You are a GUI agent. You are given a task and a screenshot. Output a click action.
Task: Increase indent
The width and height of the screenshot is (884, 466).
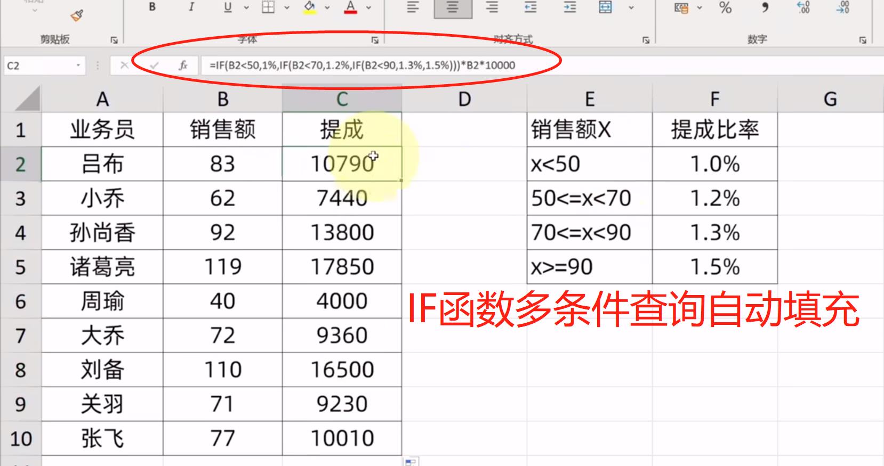(x=570, y=7)
